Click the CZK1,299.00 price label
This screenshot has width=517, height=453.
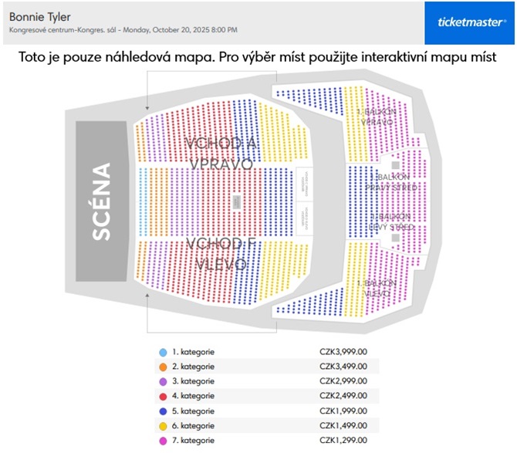(x=343, y=440)
